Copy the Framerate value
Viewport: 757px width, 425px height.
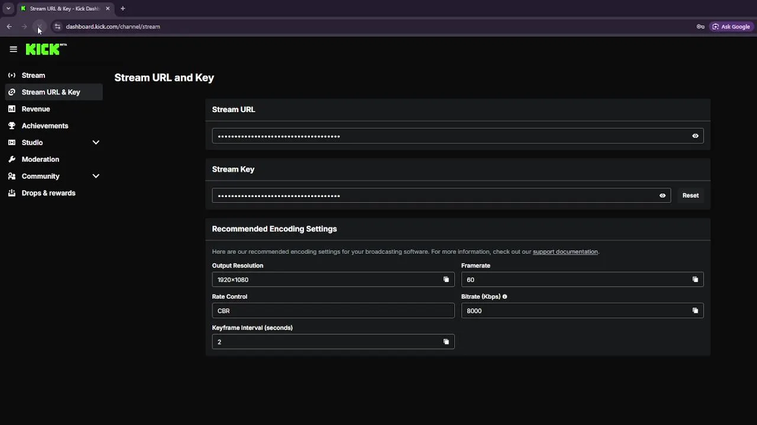(x=695, y=280)
